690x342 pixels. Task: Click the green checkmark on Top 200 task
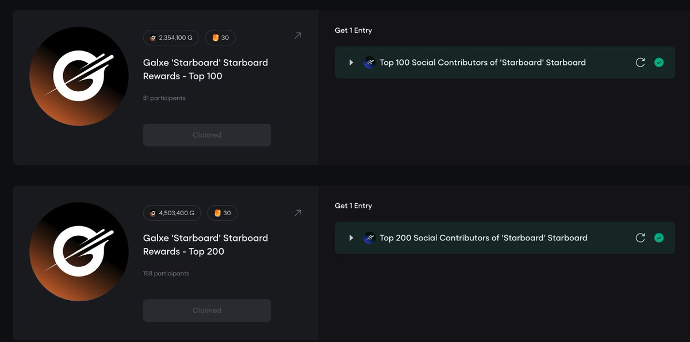click(x=659, y=238)
